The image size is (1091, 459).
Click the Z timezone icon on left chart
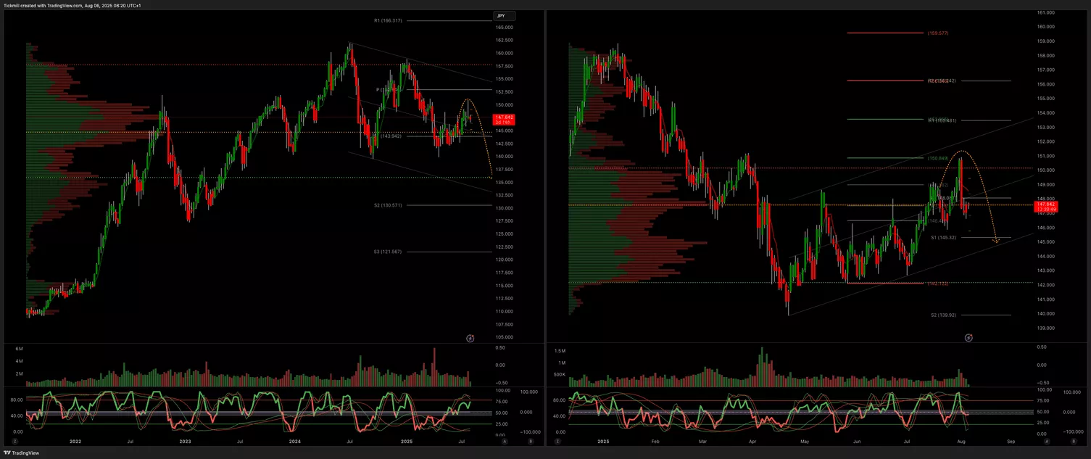[x=14, y=441]
